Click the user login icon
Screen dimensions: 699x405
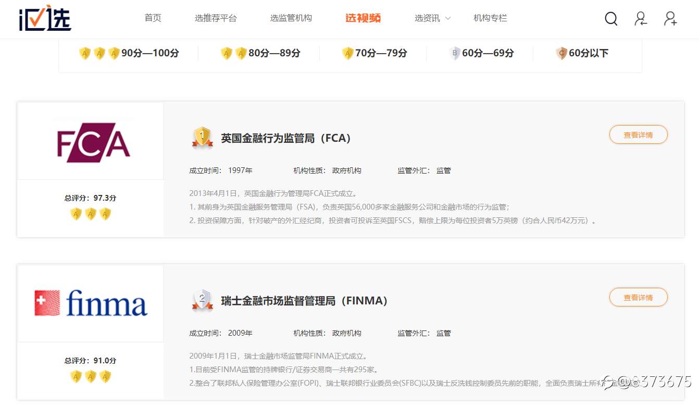(641, 19)
